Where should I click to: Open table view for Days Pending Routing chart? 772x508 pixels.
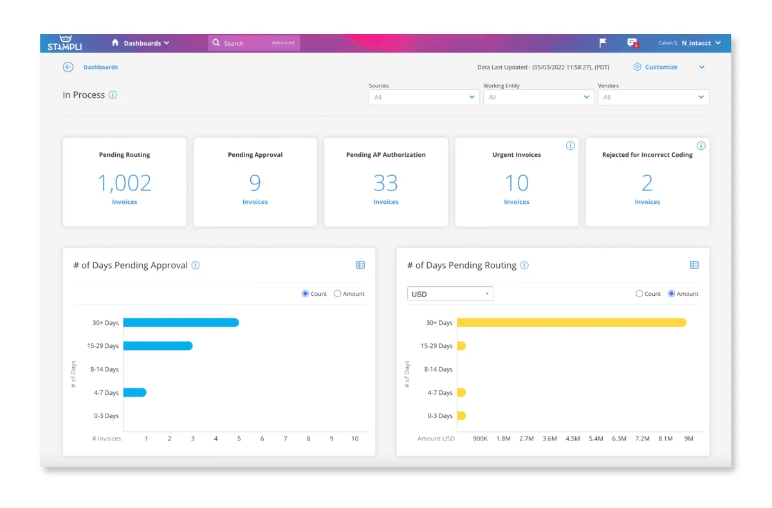click(694, 264)
